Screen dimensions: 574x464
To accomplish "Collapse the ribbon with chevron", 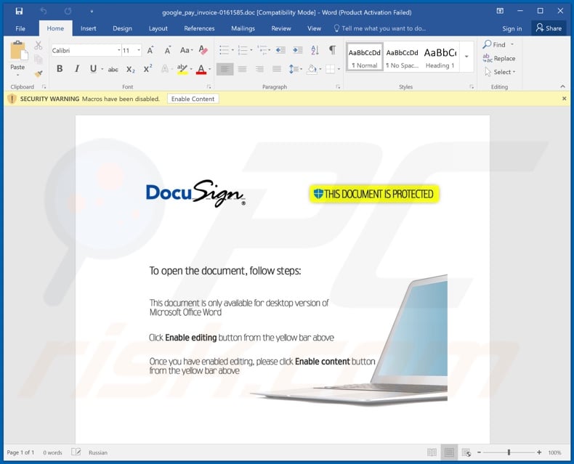I will (562, 86).
